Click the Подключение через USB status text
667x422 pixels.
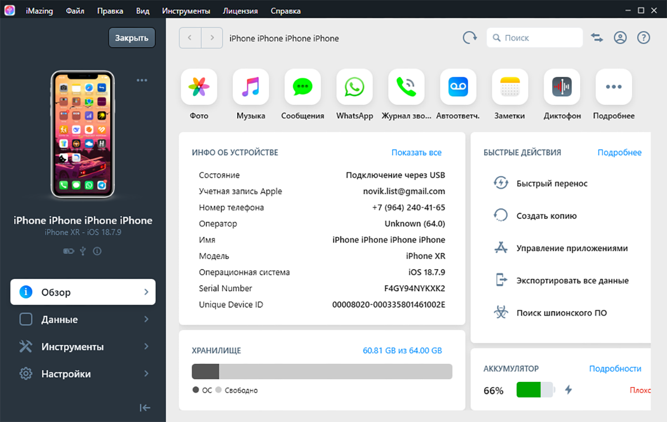(395, 175)
